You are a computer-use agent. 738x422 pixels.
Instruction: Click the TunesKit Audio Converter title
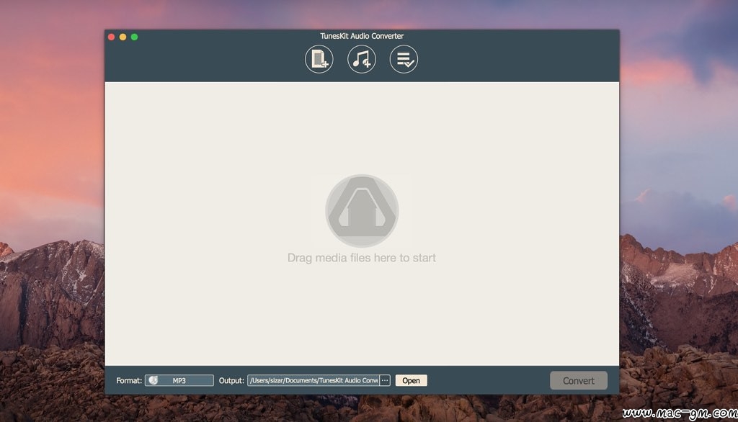362,36
